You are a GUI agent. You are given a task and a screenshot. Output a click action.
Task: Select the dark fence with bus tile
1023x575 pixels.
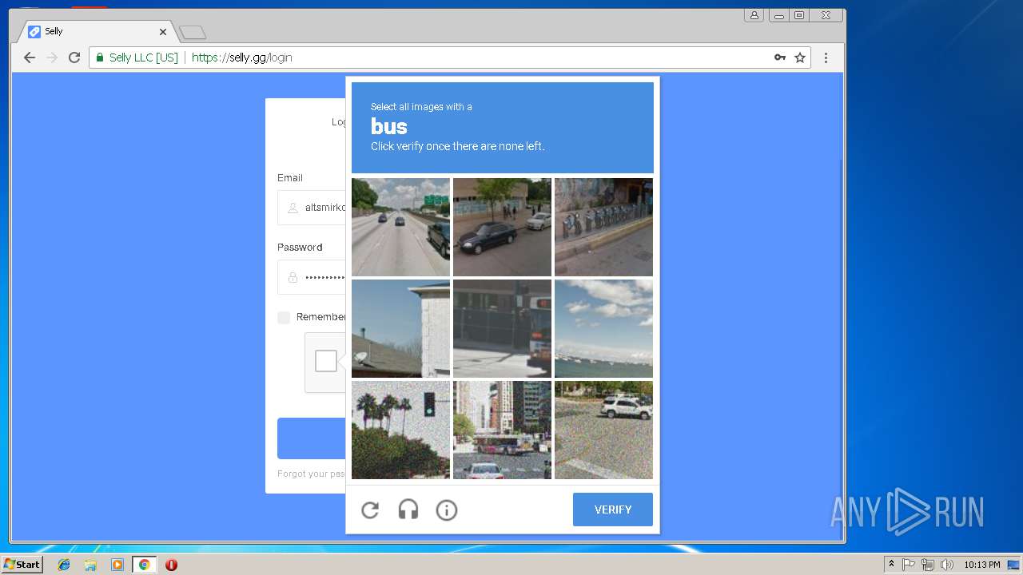click(x=502, y=328)
